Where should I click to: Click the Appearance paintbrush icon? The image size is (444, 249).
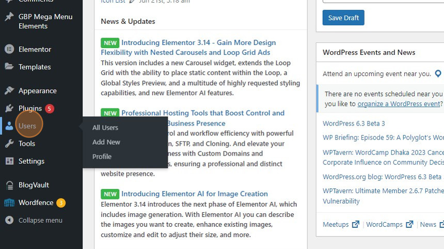pyautogui.click(x=9, y=90)
